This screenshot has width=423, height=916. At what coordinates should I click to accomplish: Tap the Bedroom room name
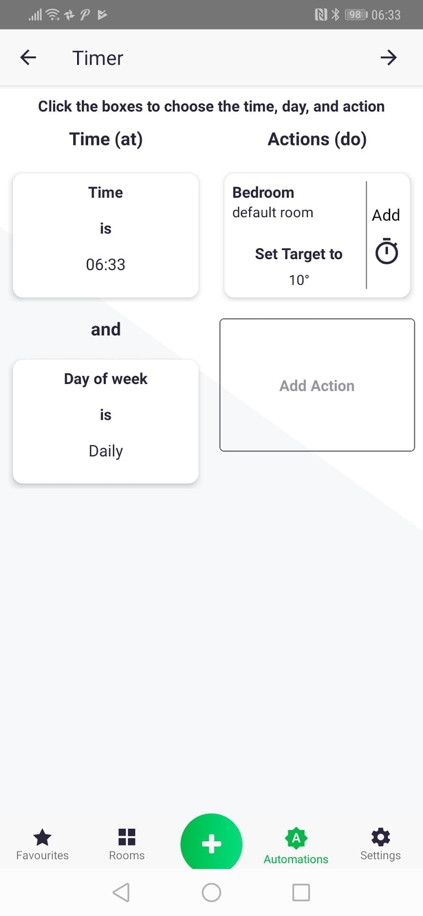click(263, 192)
